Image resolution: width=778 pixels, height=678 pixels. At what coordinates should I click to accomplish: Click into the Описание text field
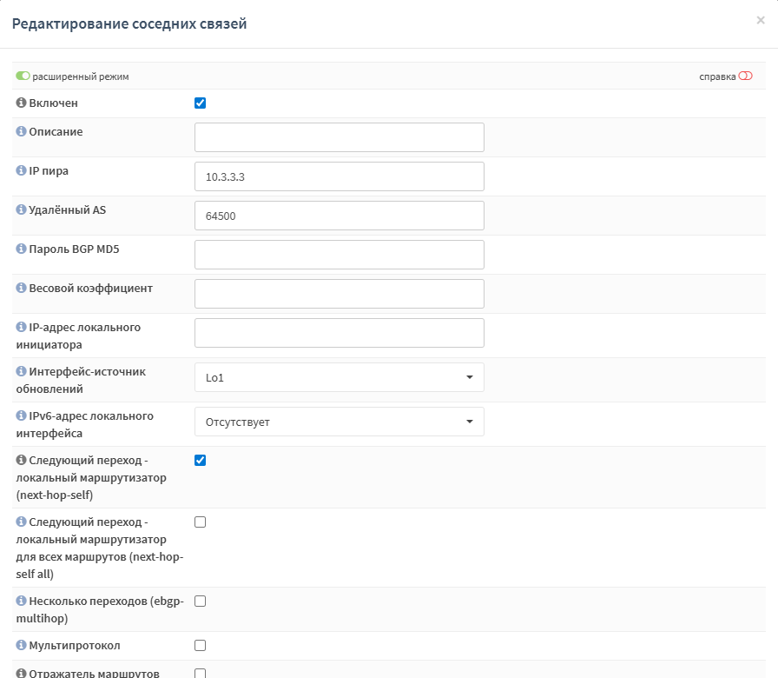[x=339, y=137]
